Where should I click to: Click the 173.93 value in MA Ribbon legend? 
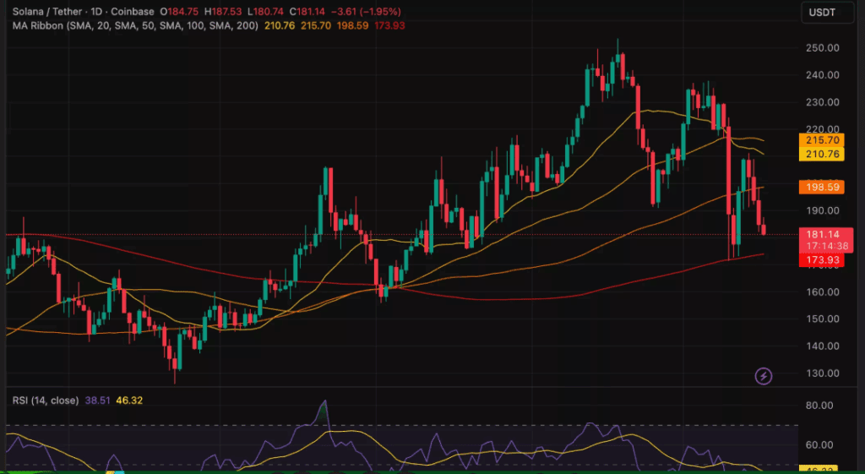pos(389,25)
